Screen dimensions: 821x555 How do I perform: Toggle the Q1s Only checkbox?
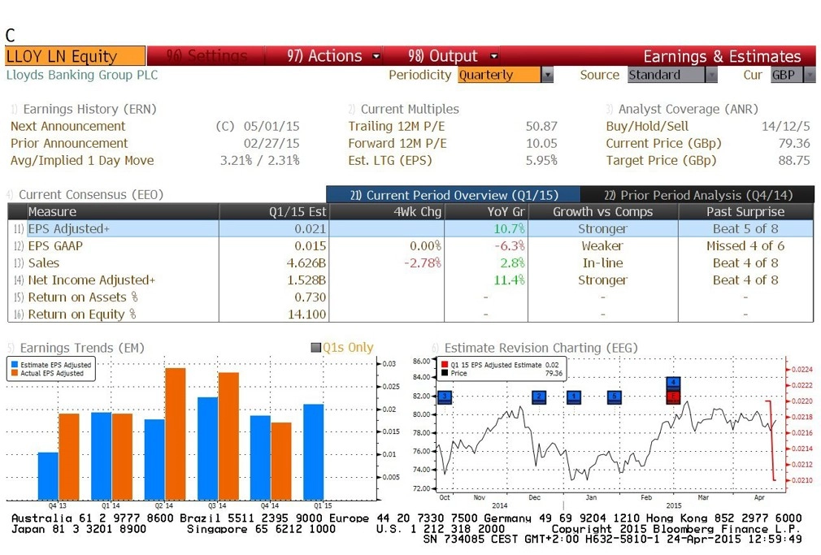[315, 347]
